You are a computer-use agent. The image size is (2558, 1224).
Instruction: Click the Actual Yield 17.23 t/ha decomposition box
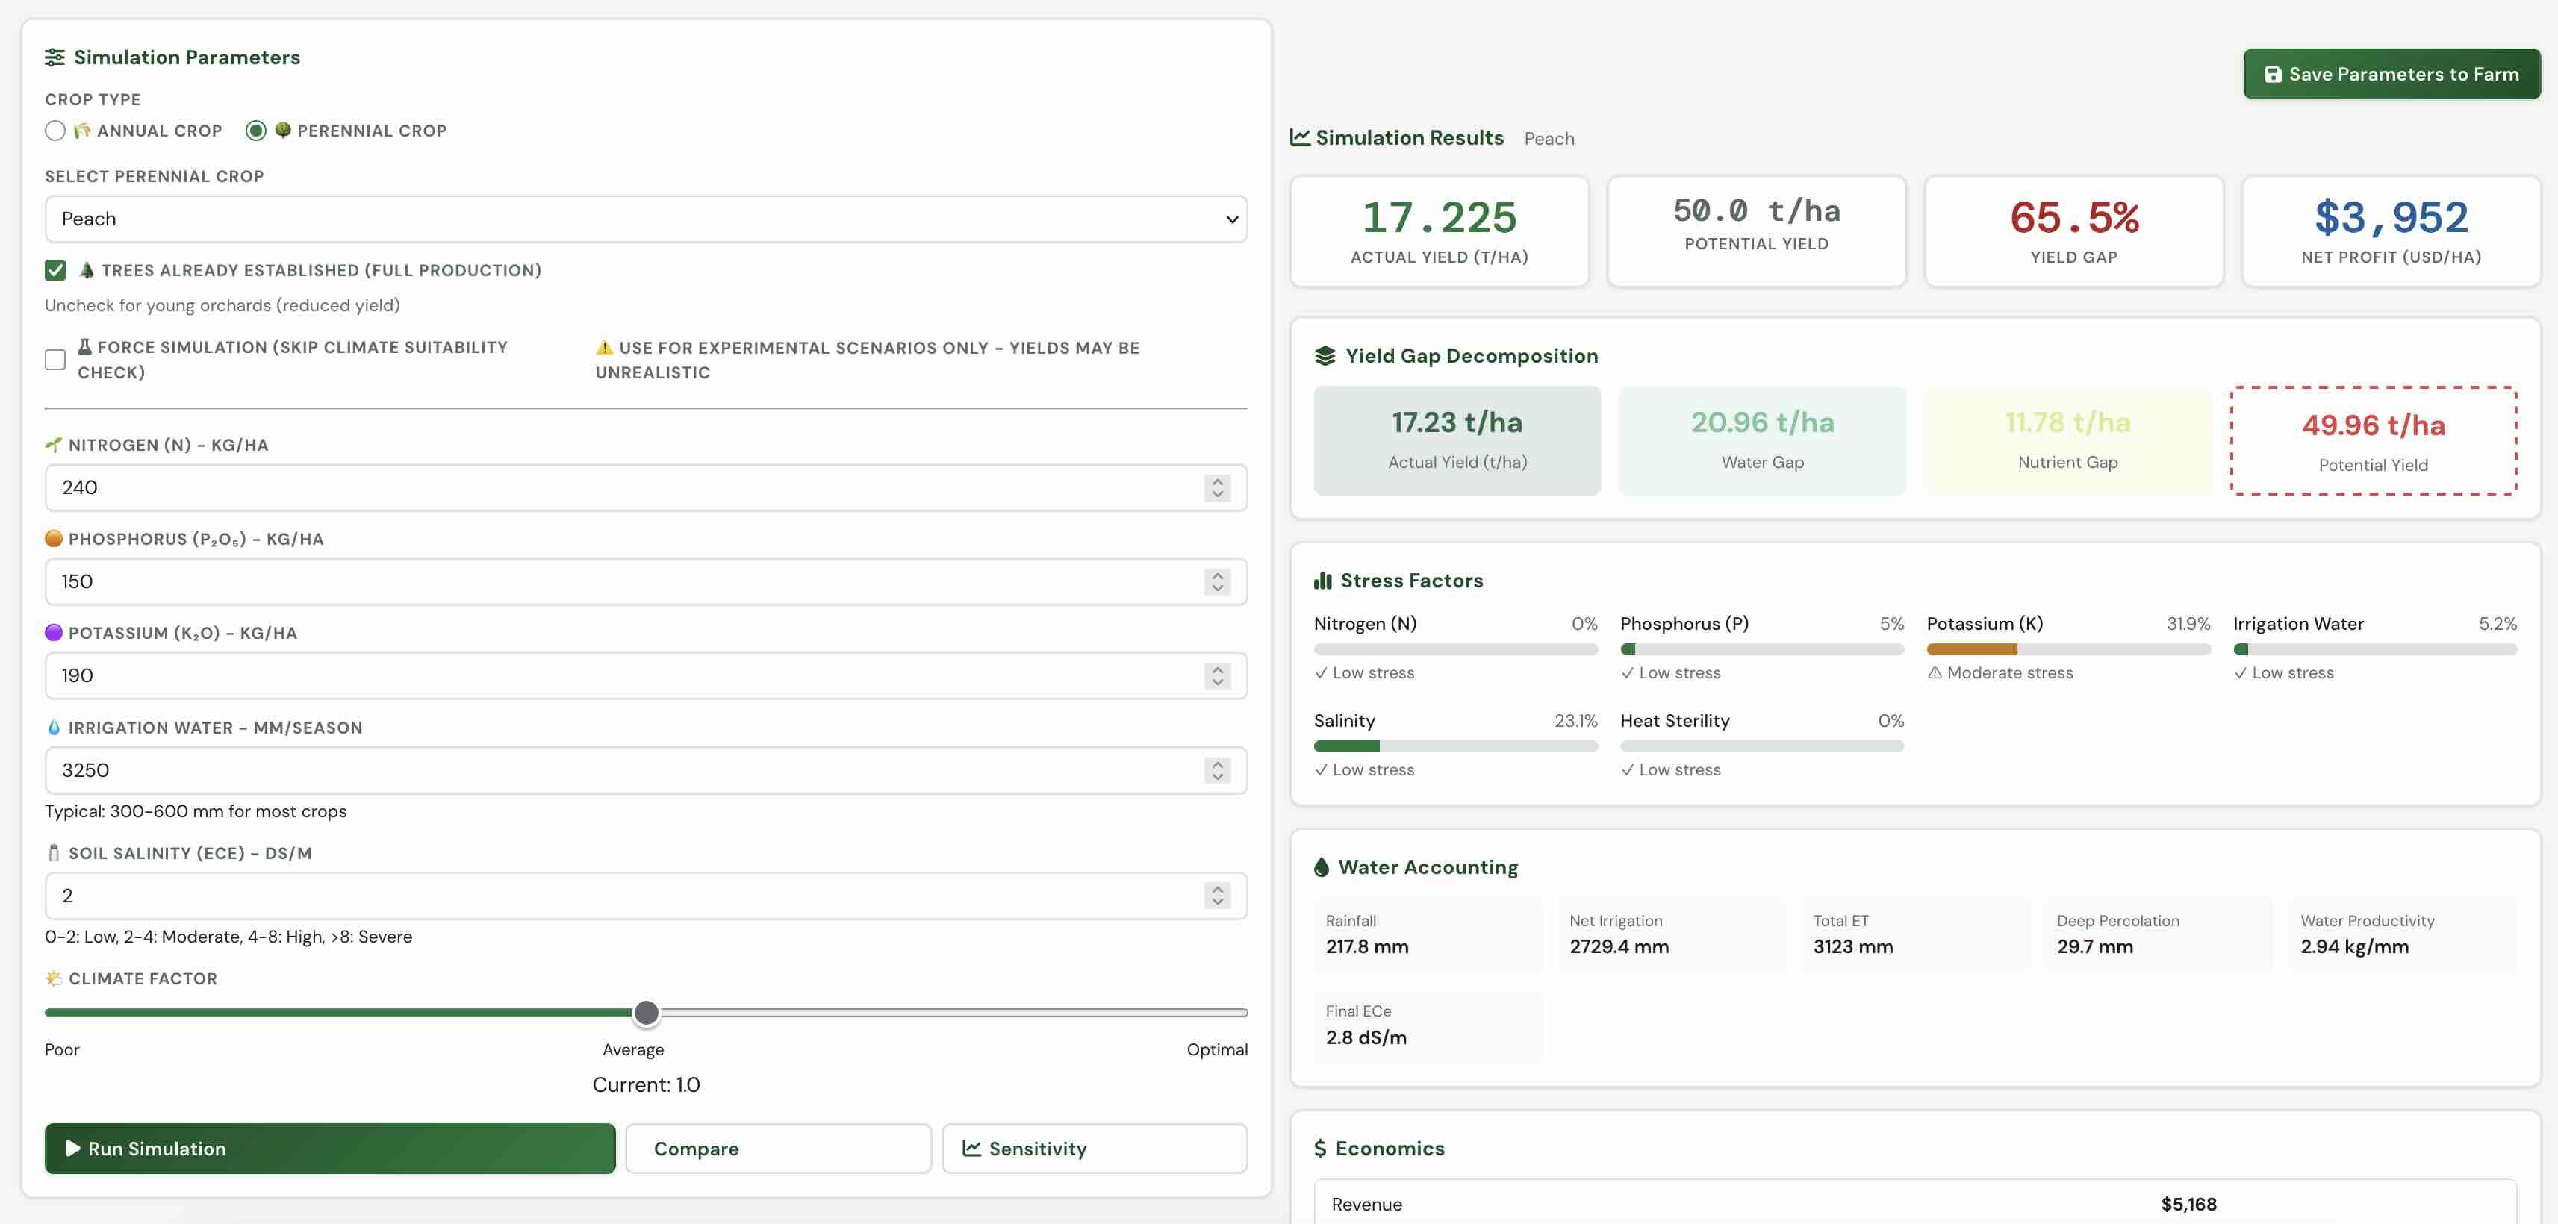click(1457, 441)
